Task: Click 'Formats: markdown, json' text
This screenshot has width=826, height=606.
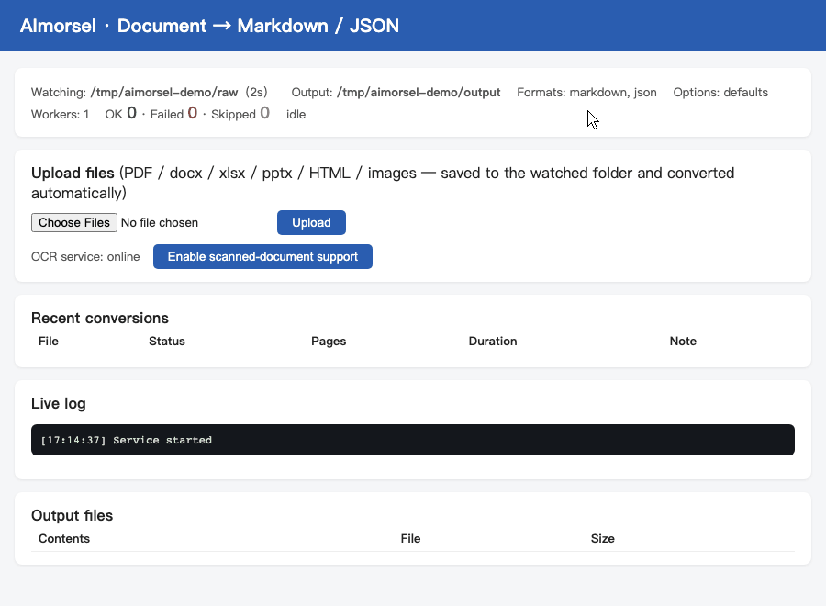Action: click(586, 93)
